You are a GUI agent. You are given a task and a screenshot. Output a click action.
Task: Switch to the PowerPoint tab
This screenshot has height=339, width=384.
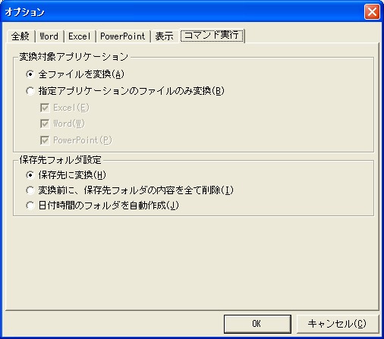(123, 36)
